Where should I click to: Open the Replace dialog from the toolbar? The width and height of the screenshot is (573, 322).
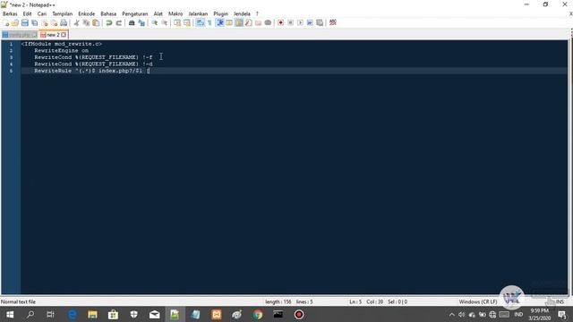point(141,23)
